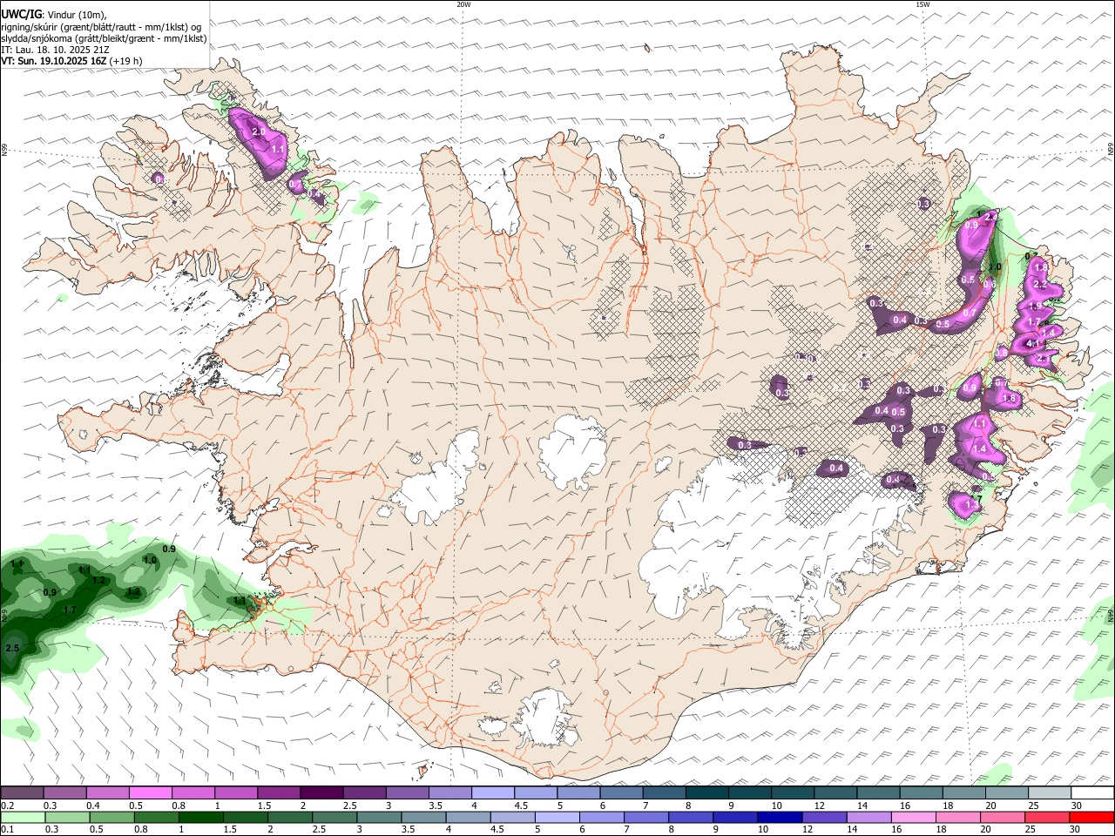Click the light lavender 4 snow legend swatch
This screenshot has width=1115, height=836.
(x=492, y=793)
